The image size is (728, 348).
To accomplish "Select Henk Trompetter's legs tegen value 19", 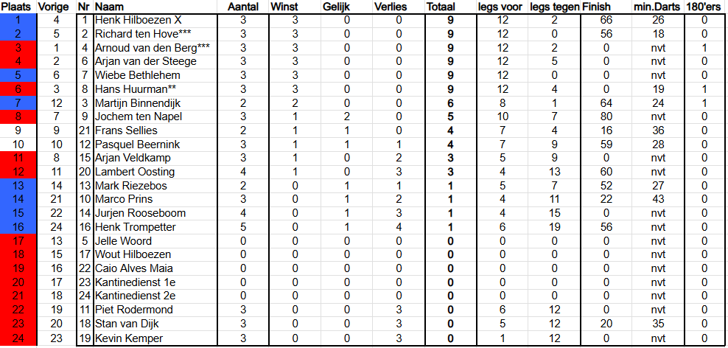I will [554, 227].
